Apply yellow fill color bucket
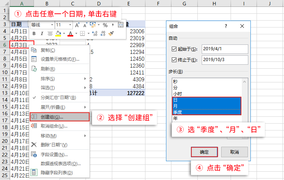284x180 pixels. [x=58, y=34]
